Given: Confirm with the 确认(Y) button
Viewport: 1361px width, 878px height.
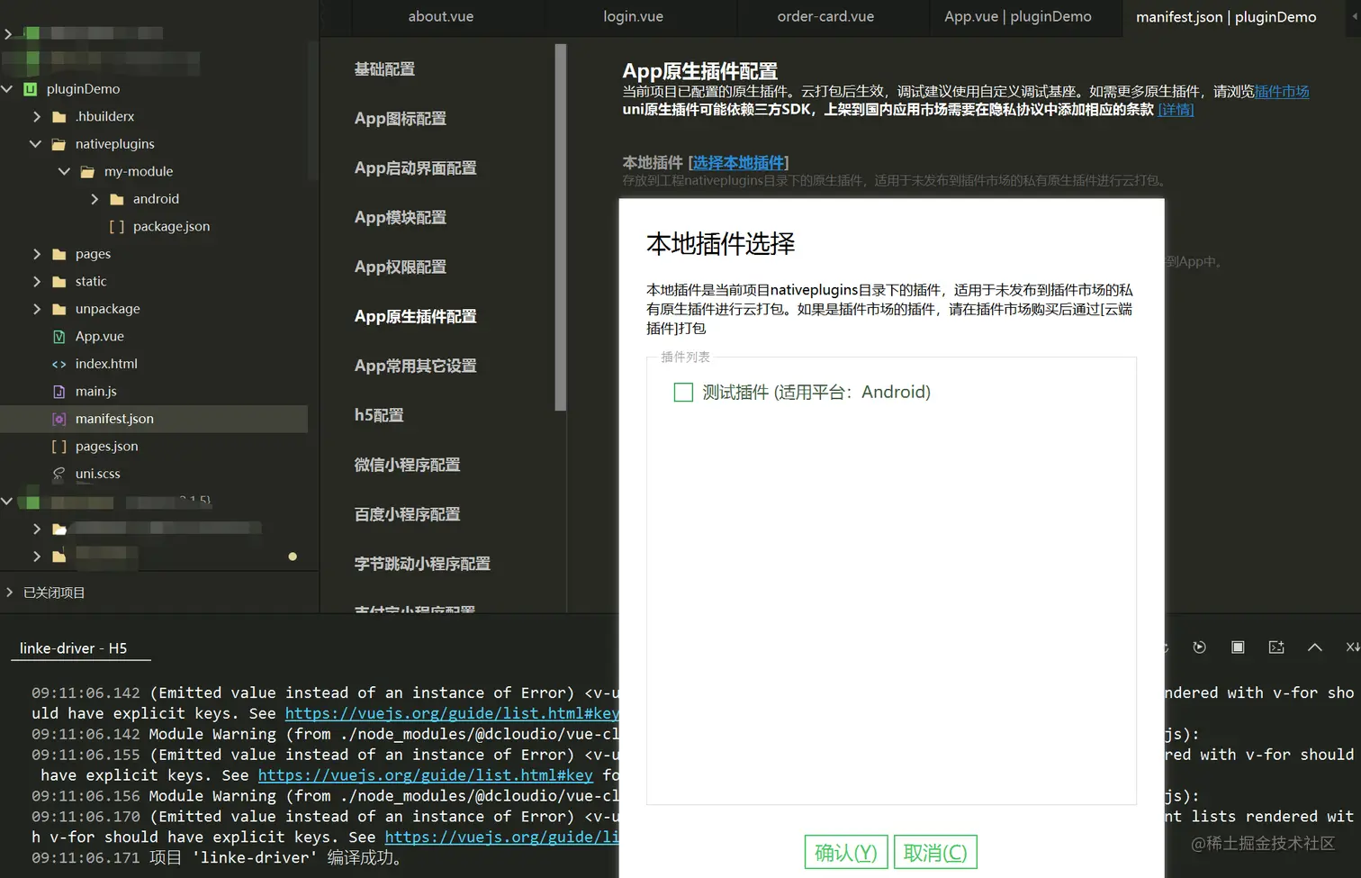Looking at the screenshot, I should [846, 853].
